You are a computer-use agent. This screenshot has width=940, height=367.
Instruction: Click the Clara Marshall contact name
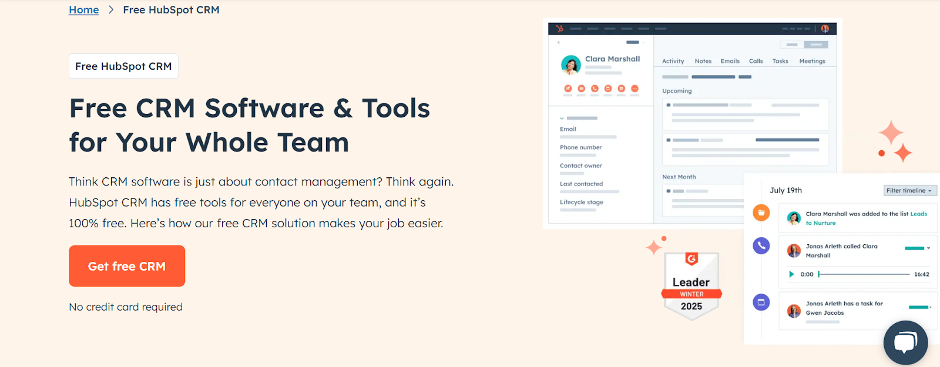(x=613, y=59)
